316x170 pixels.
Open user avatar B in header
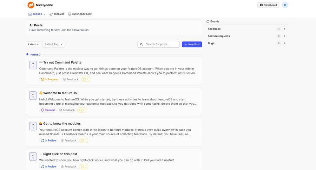[x=285, y=5]
